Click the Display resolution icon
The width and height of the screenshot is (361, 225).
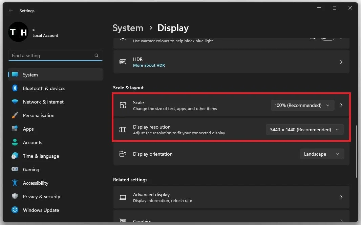point(123,130)
